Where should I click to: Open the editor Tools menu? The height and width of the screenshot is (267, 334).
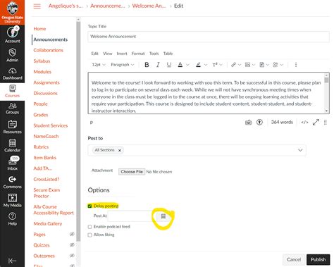pos(154,54)
